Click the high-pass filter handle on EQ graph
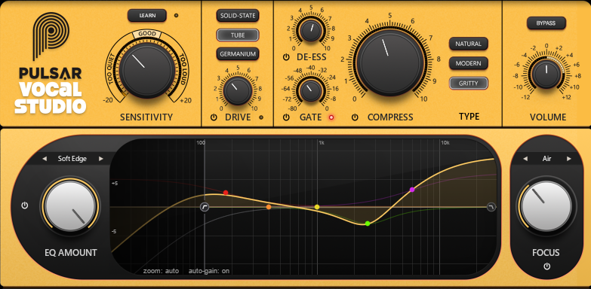Image resolution: width=591 pixels, height=289 pixels. coord(205,207)
